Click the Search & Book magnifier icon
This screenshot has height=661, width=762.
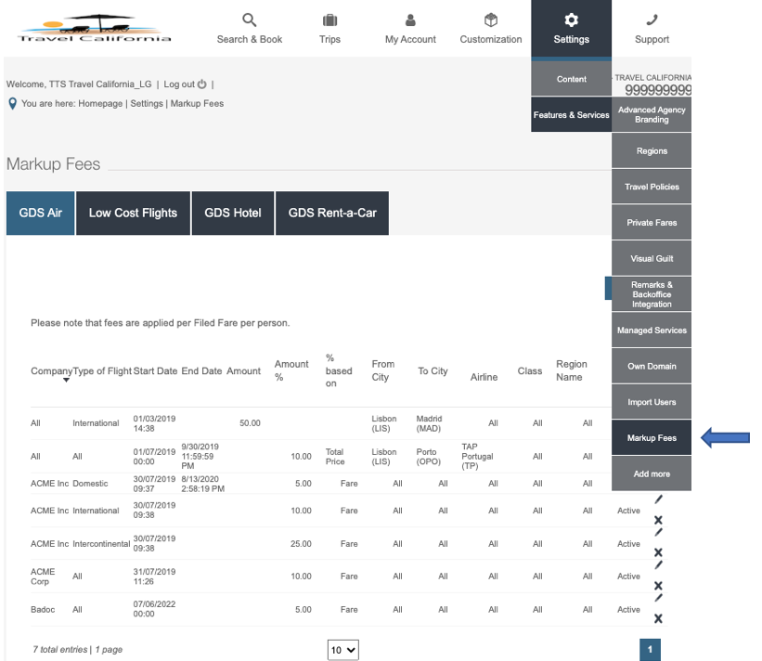tap(249, 19)
